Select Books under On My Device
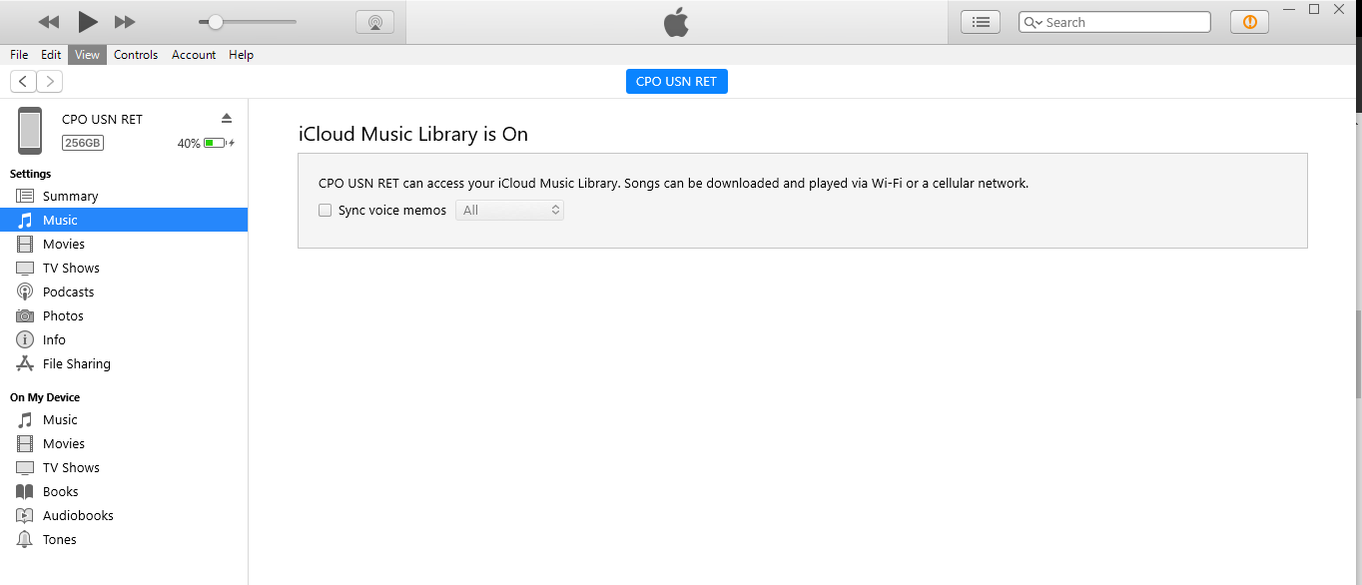This screenshot has height=585, width=1362. pos(62,491)
